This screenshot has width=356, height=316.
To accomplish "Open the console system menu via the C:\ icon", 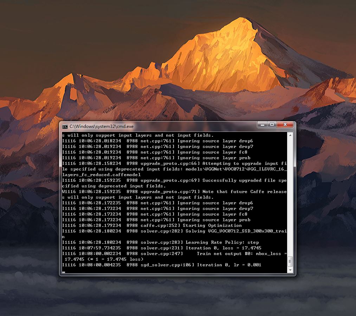I will click(x=65, y=126).
